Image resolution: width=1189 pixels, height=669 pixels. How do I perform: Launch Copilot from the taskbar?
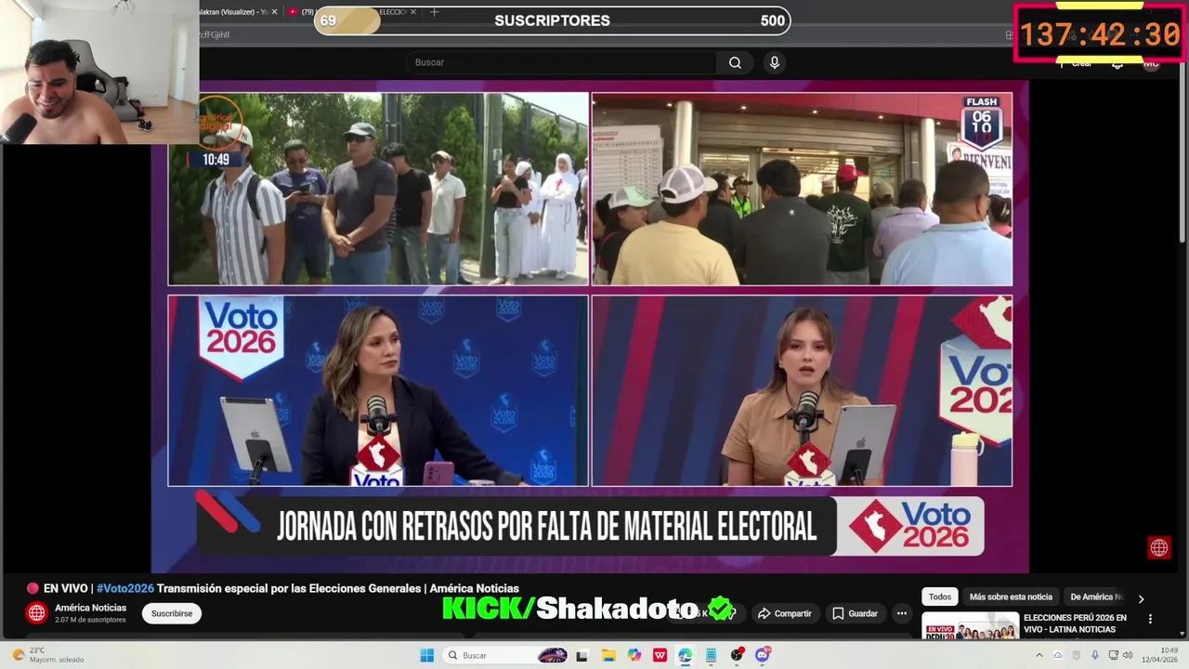click(x=634, y=655)
